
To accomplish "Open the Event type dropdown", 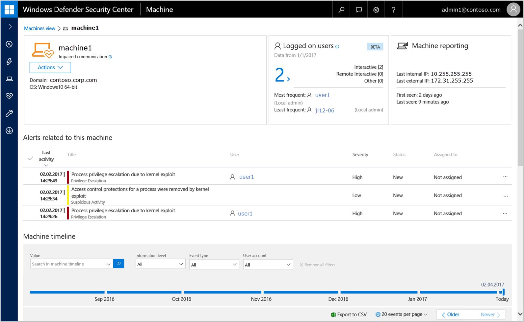I will pyautogui.click(x=214, y=264).
